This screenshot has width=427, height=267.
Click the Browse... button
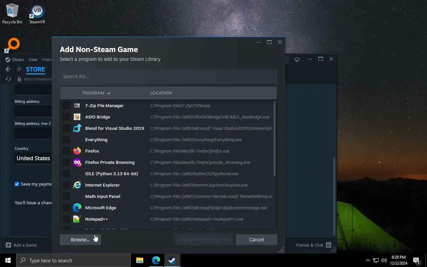[80, 240]
